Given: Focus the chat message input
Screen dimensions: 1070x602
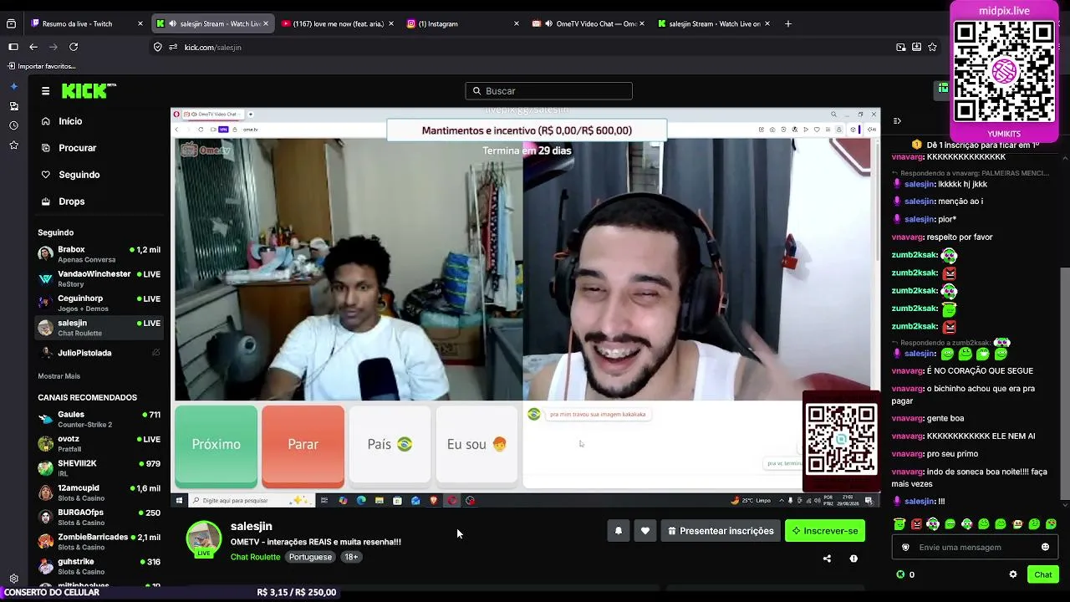Looking at the screenshot, I should (975, 547).
